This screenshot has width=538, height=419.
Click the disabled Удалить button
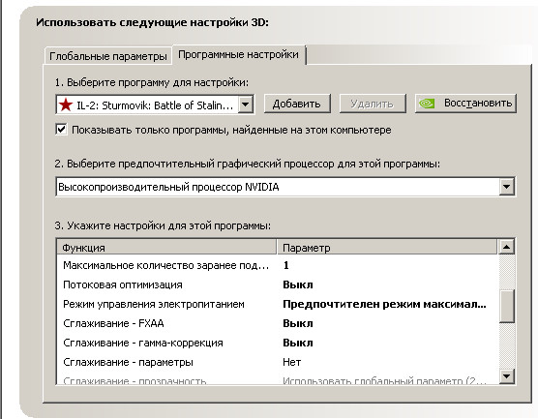(x=373, y=104)
